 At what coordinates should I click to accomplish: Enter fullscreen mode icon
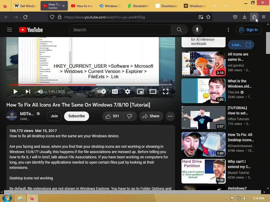coord(166,92)
